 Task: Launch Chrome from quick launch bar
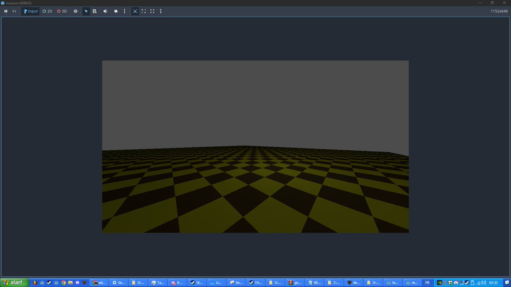(63, 282)
